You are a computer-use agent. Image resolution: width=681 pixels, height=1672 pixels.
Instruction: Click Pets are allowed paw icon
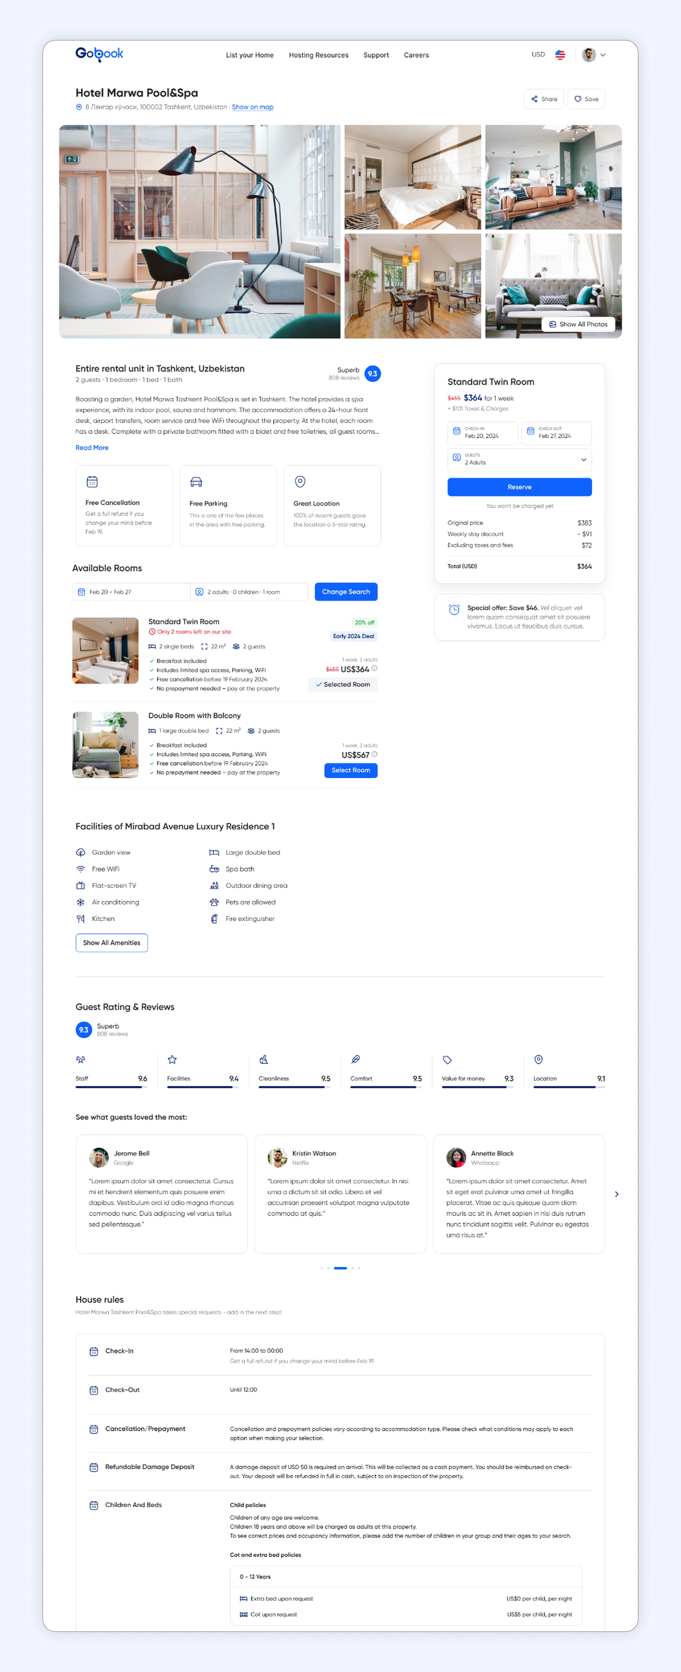[x=214, y=902]
